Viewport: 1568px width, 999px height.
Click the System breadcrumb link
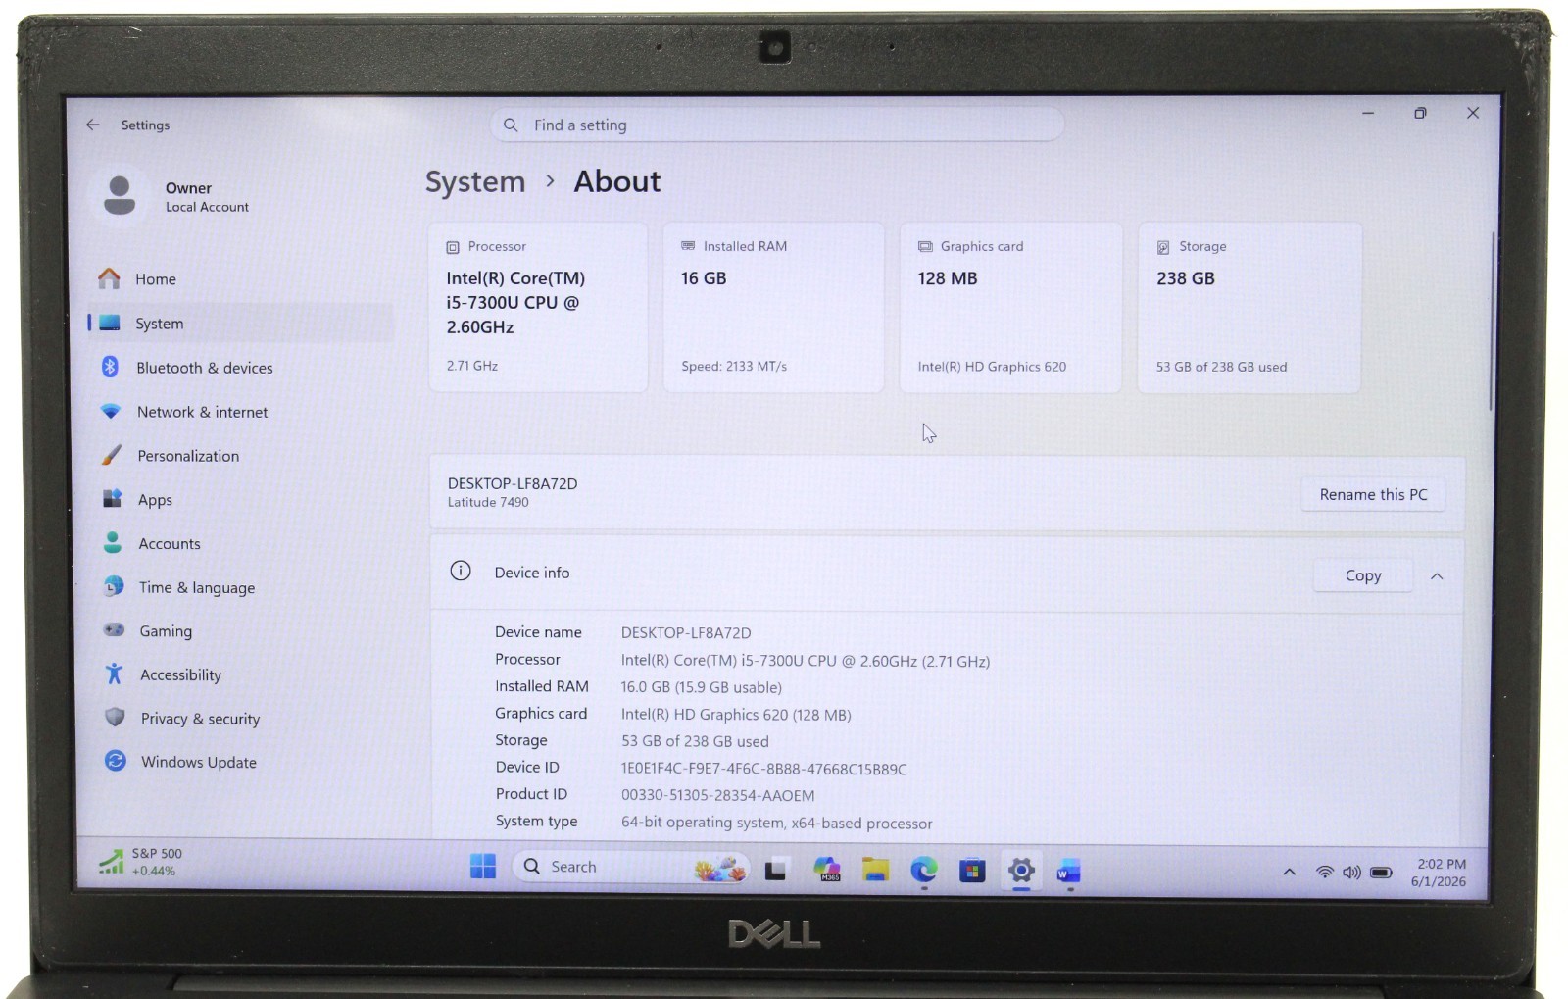[x=475, y=182]
